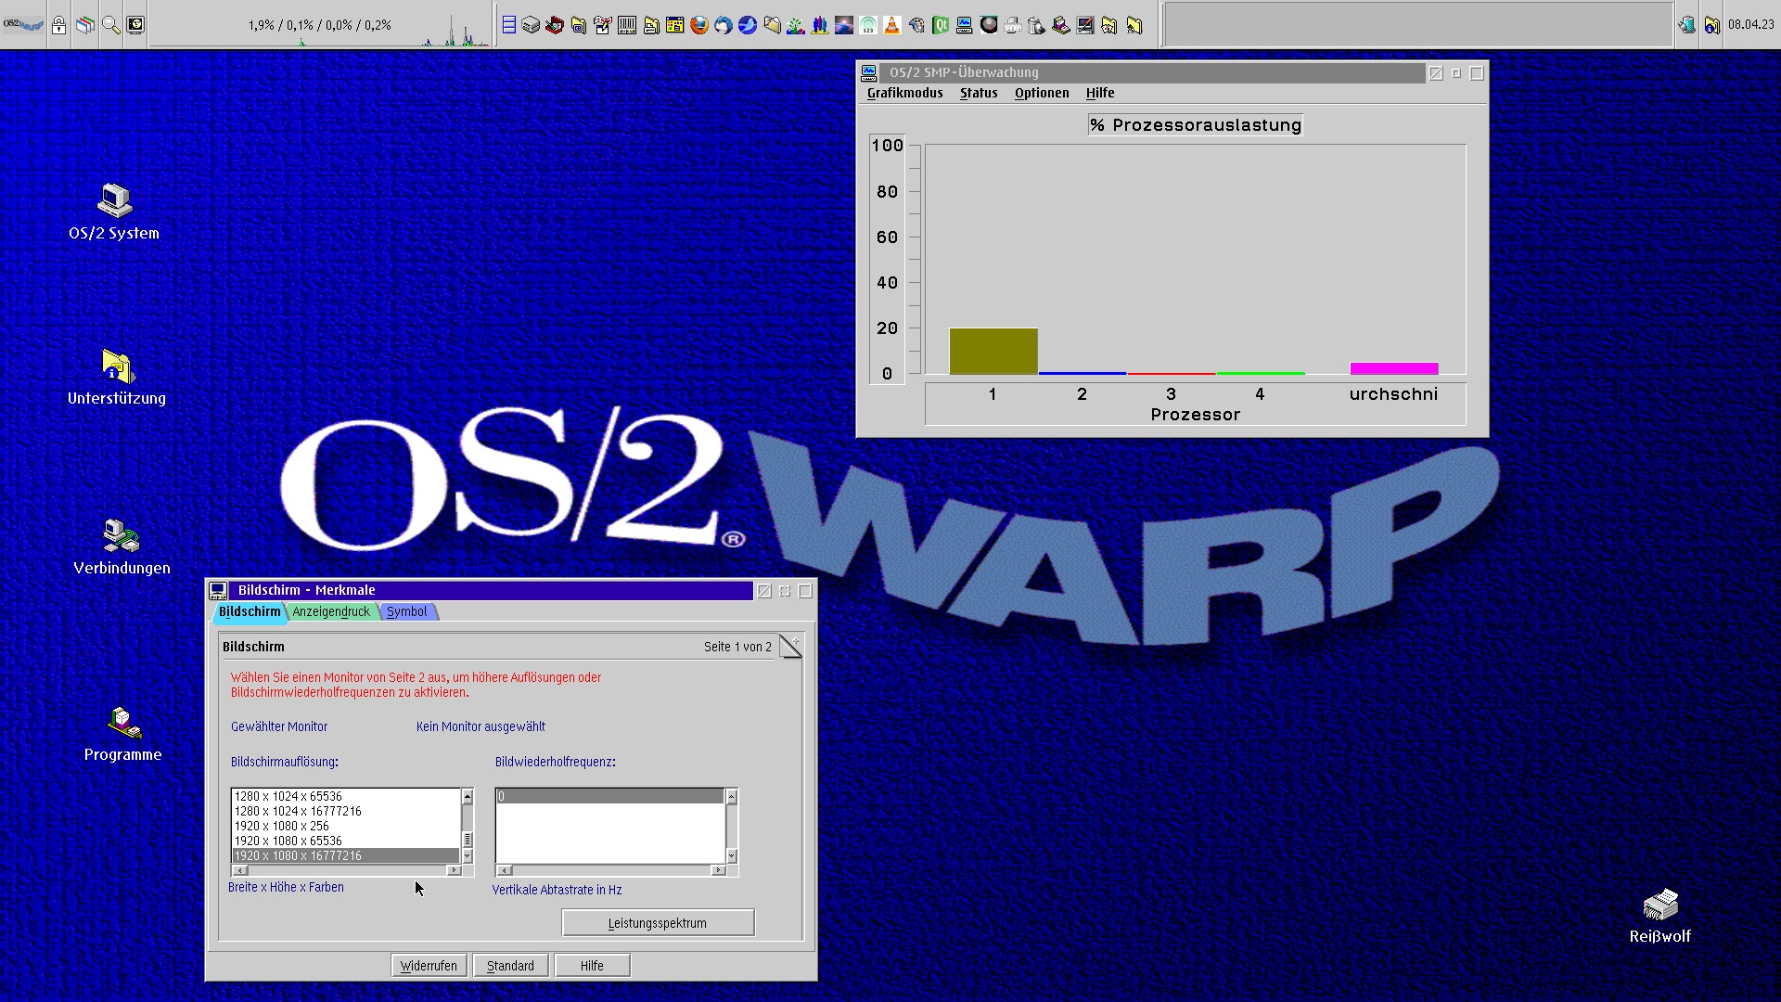1781x1002 pixels.
Task: Select resolution 1920 x 1080 x 65536
Action: tap(346, 841)
